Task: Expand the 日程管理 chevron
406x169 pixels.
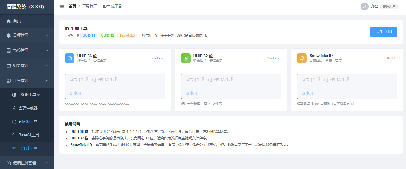Action: point(47,36)
